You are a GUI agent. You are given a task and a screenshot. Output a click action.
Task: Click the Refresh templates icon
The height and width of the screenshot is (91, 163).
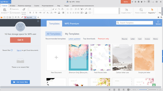[x=158, y=22]
